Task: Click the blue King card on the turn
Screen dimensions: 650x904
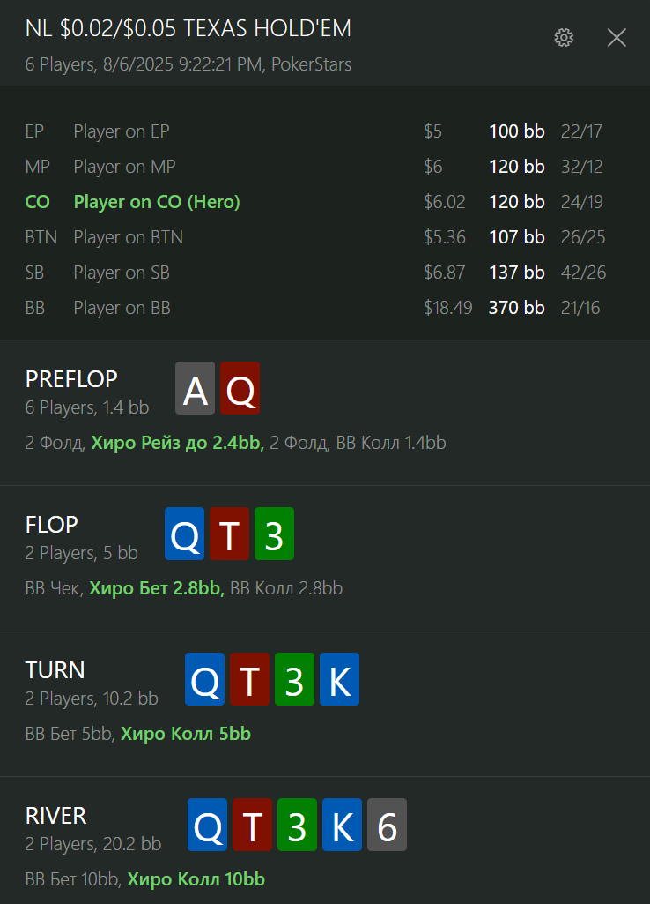Action: 340,679
